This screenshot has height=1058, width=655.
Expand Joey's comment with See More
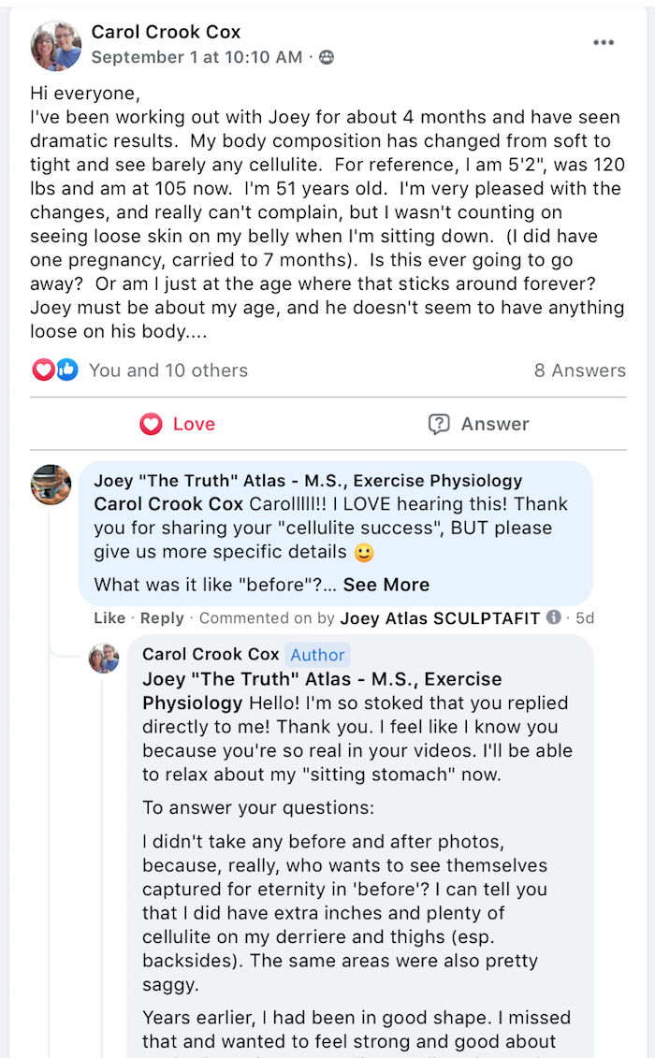coord(386,585)
